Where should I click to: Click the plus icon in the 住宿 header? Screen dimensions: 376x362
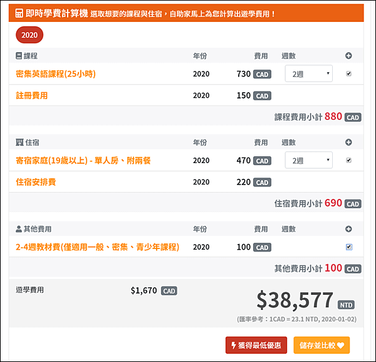click(348, 142)
